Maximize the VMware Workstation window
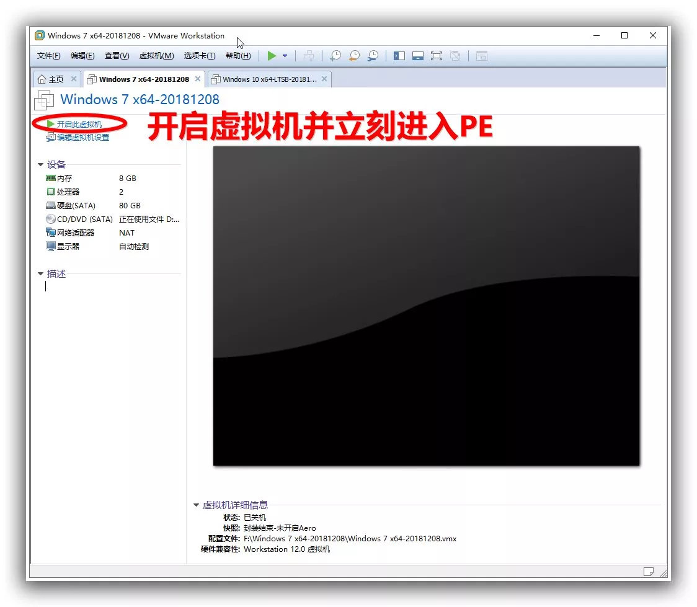This screenshot has width=697, height=607. (x=624, y=35)
